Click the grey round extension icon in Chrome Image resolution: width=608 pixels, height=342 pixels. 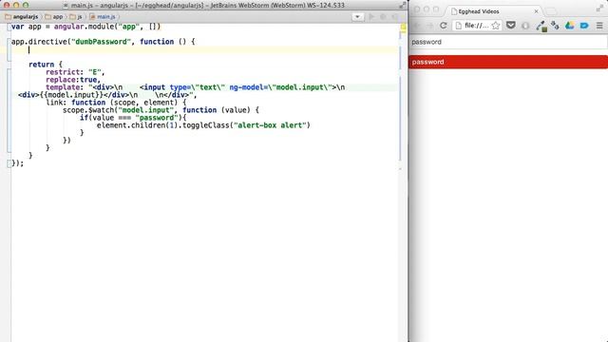[x=525, y=26]
